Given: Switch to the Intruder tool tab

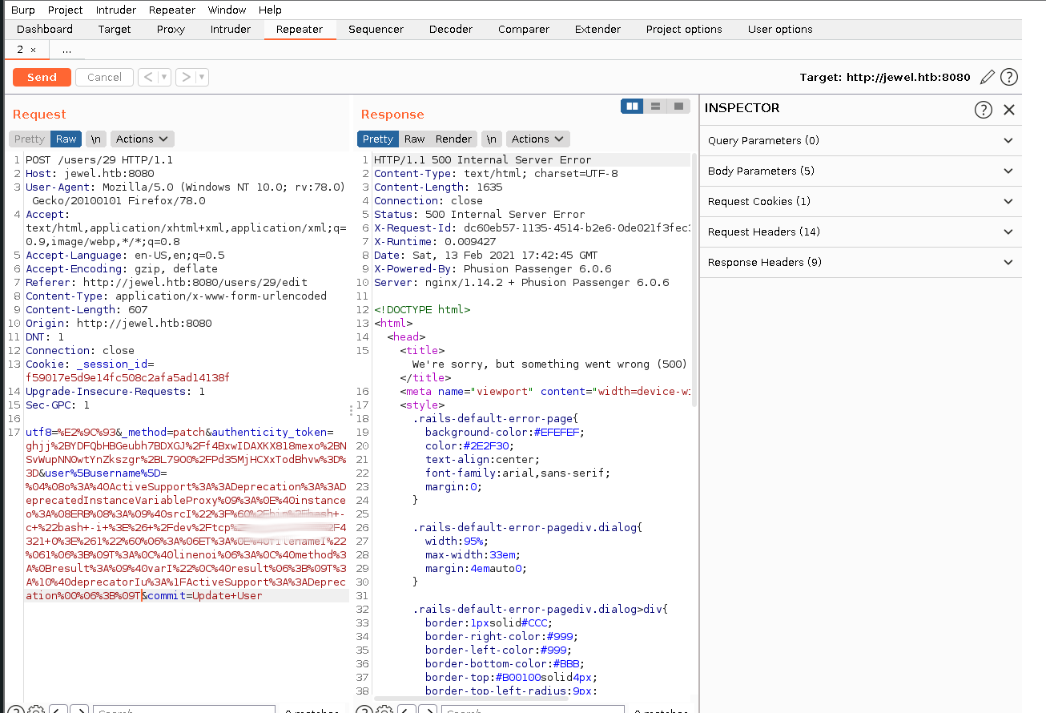Looking at the screenshot, I should point(230,29).
